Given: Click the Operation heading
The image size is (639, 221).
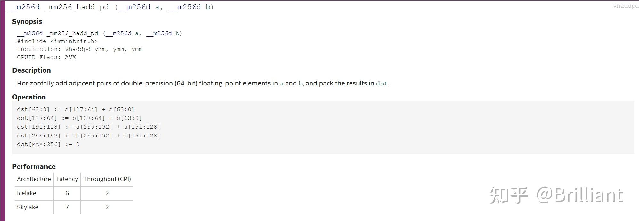Looking at the screenshot, I should [x=29, y=97].
